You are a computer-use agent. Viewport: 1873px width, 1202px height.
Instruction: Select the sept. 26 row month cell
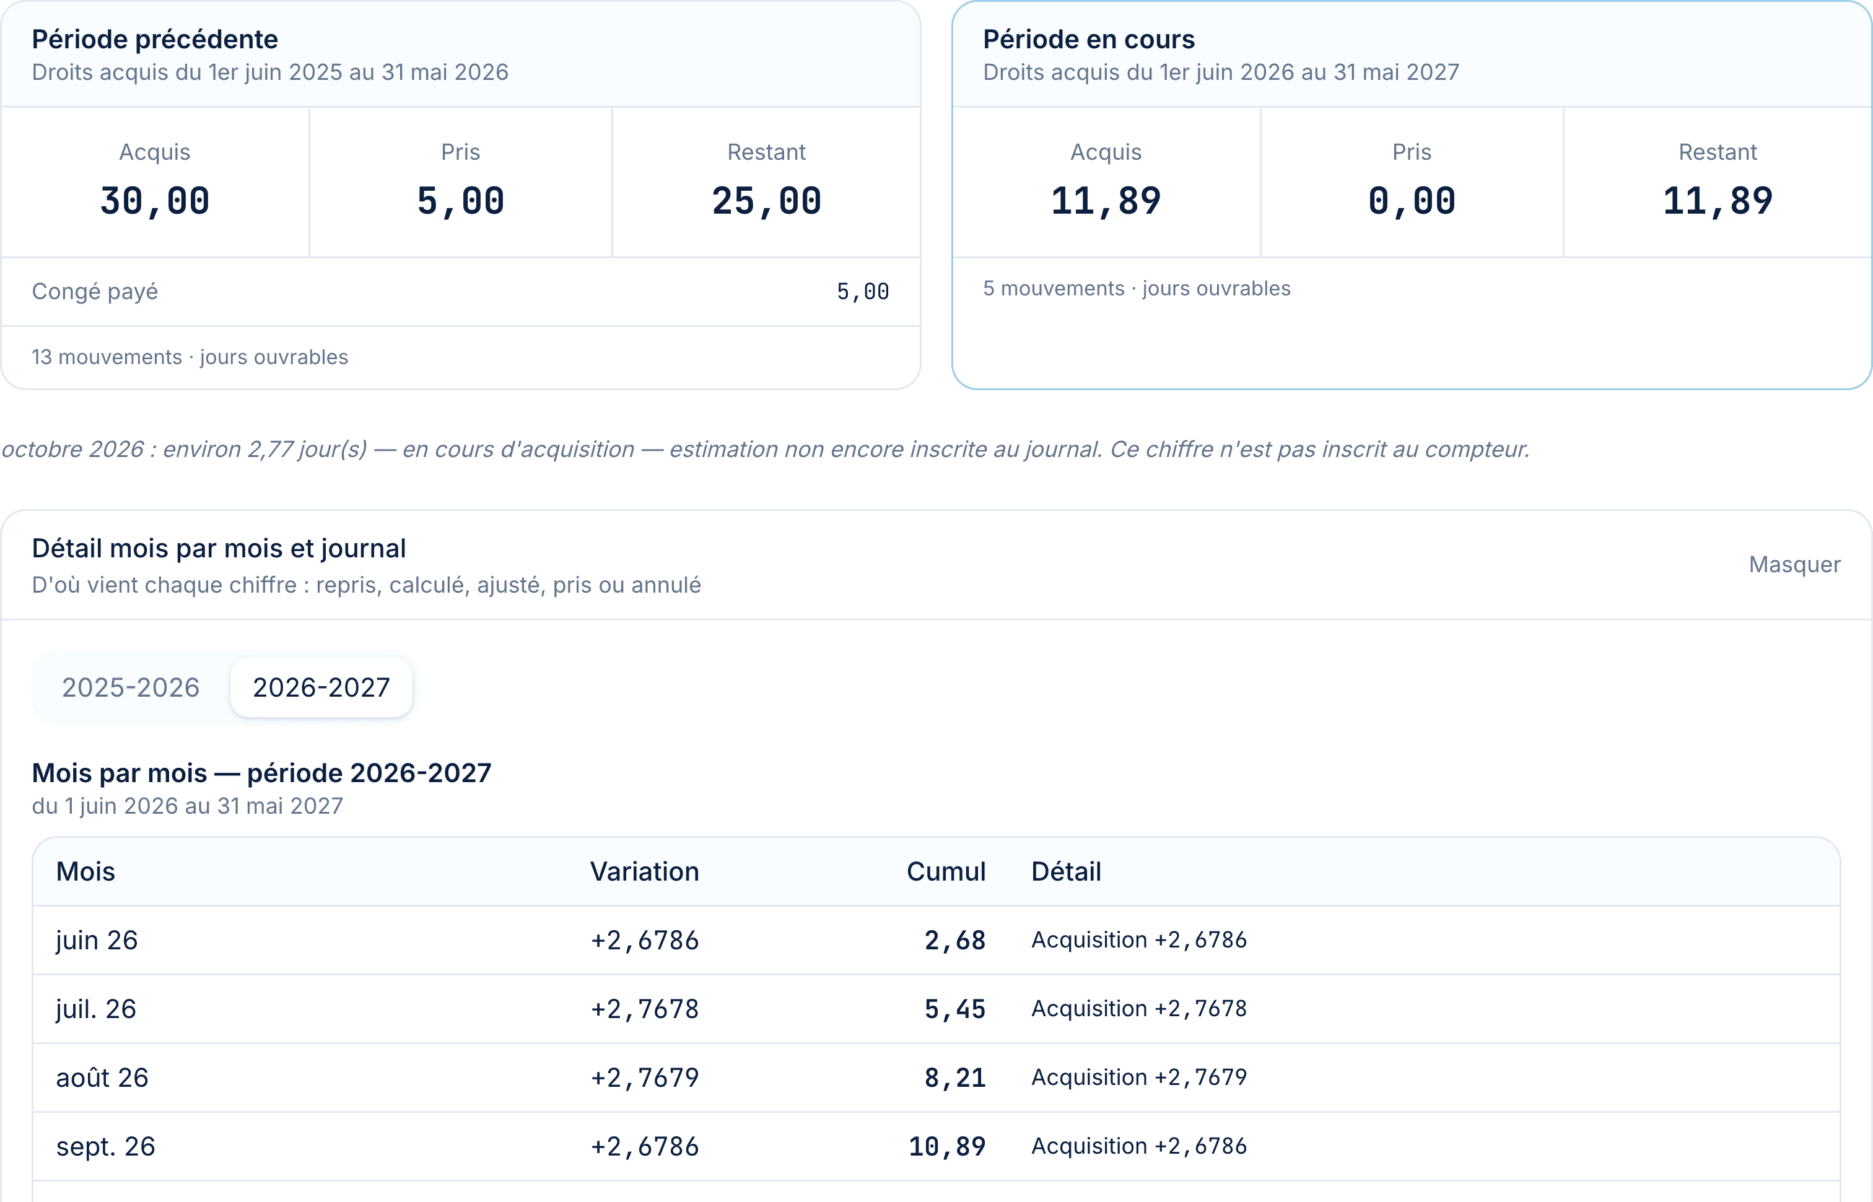point(105,1147)
